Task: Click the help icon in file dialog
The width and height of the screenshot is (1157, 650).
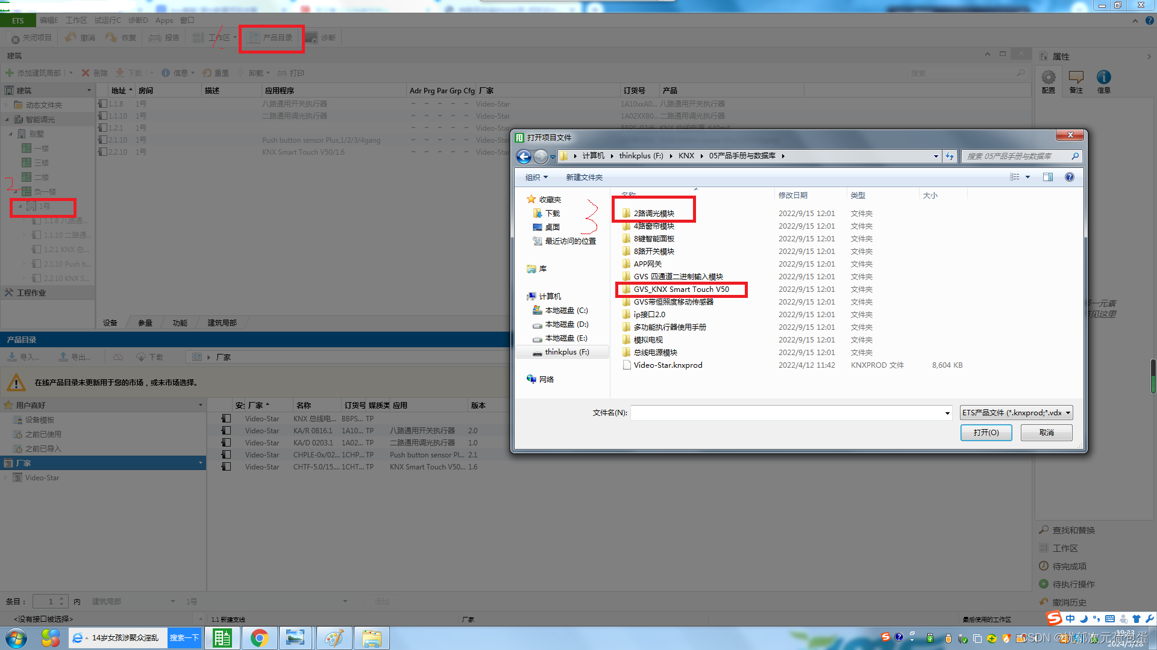Action: (1069, 177)
